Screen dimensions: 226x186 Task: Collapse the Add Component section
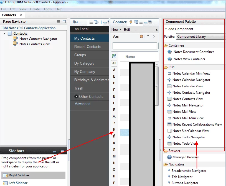tap(166, 29)
